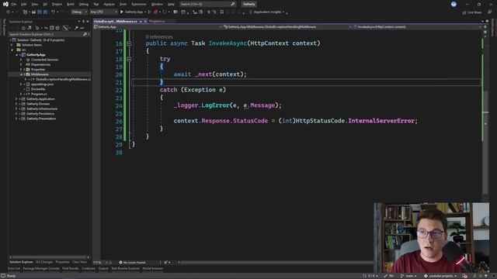Open the Help menu
The height and width of the screenshot is (279, 497).
click(x=171, y=4)
